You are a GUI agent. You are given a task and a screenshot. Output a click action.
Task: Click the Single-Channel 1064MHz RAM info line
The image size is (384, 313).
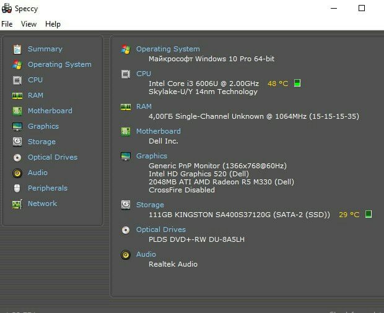254,116
